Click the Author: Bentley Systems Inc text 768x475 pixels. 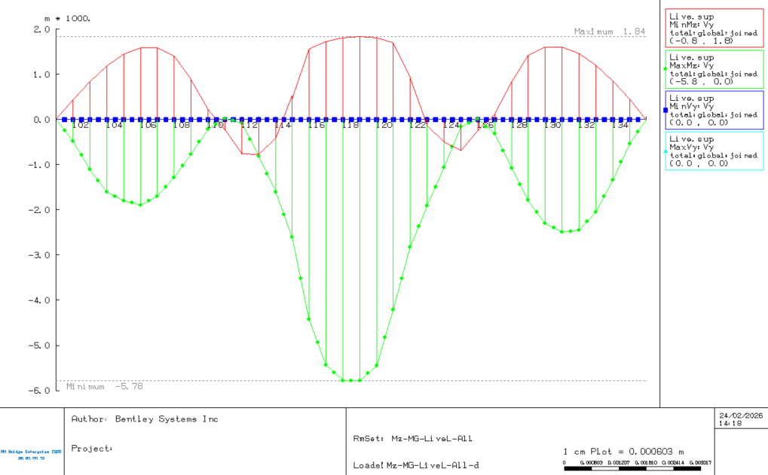click(x=145, y=419)
